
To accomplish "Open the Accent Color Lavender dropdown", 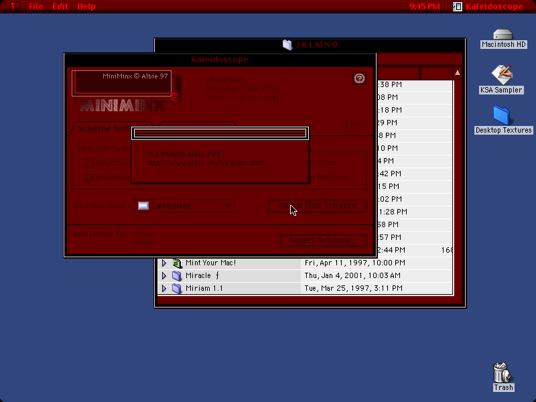I will 184,206.
